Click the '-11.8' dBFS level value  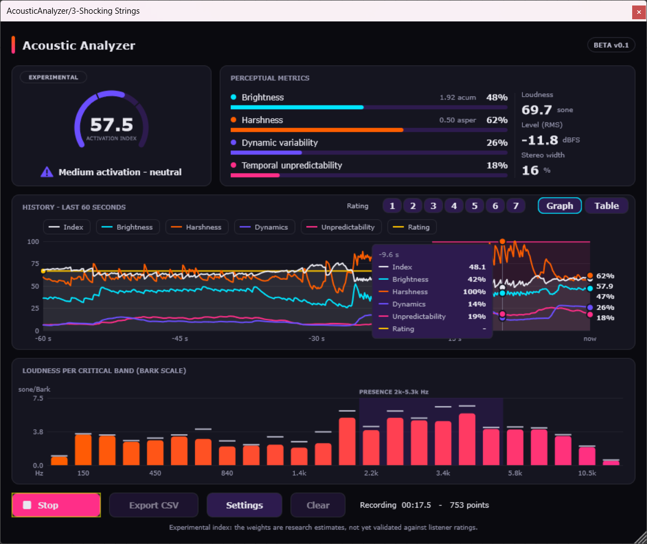[x=540, y=140]
